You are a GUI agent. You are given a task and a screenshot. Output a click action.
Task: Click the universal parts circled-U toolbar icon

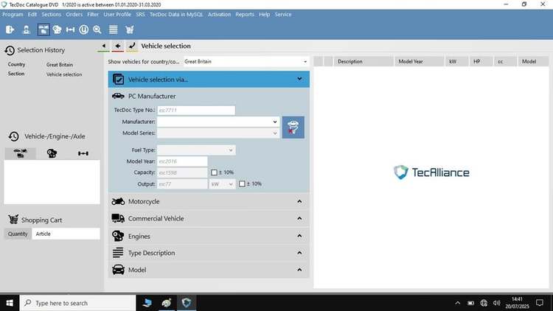click(84, 29)
